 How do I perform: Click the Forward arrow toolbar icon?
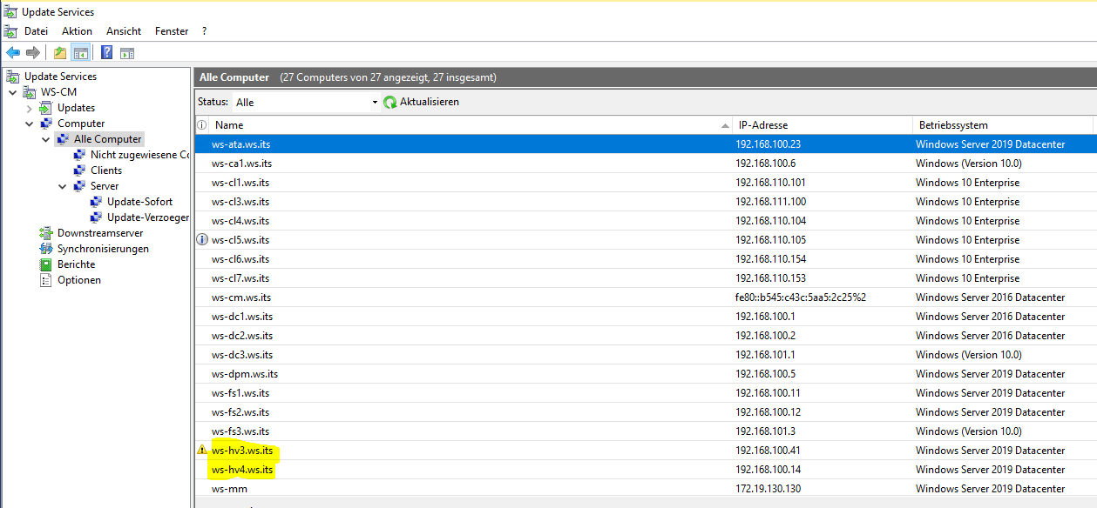[x=33, y=52]
